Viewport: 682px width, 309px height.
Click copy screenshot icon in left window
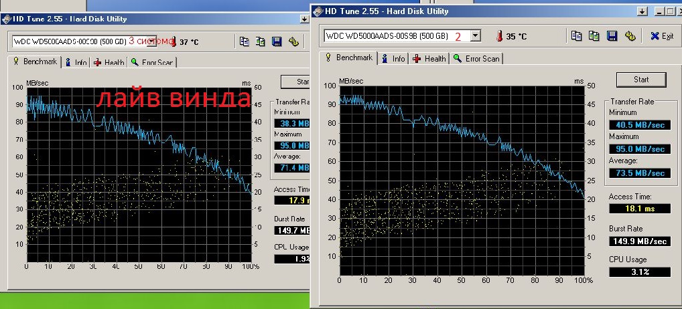point(261,41)
